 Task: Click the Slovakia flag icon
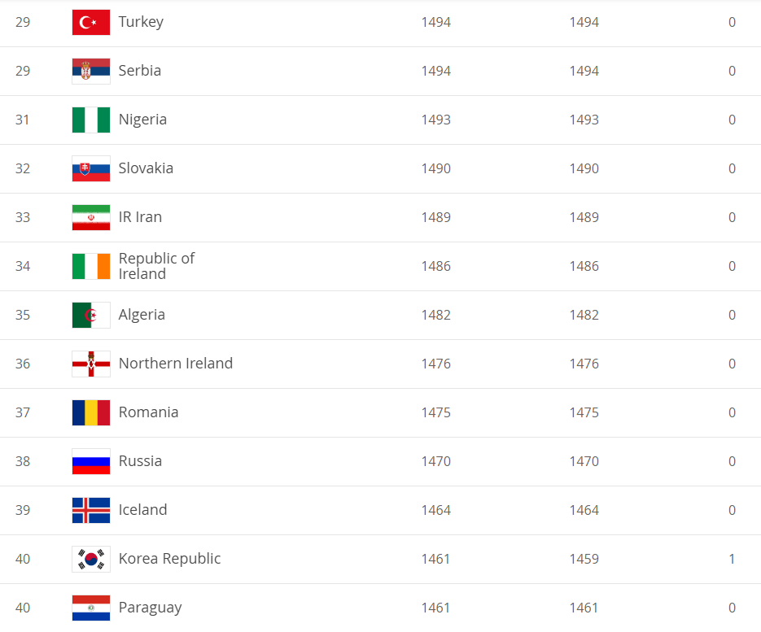[90, 168]
